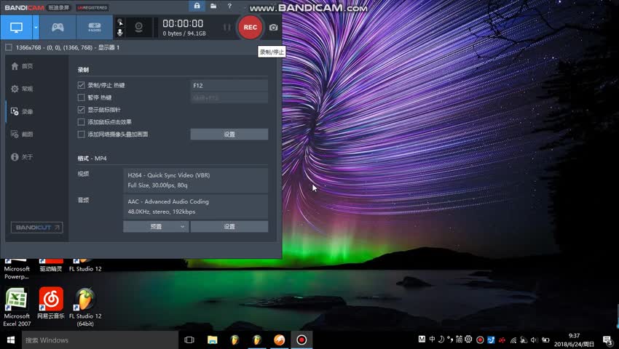Click the battery power tray icon
The width and height of the screenshot is (619, 349).
545,340
